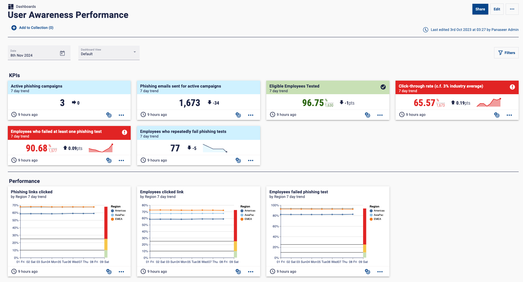Image resolution: width=523 pixels, height=282 pixels.
Task: Toggle EMEA region in Employees failed phishing legend
Action: pos(376,219)
